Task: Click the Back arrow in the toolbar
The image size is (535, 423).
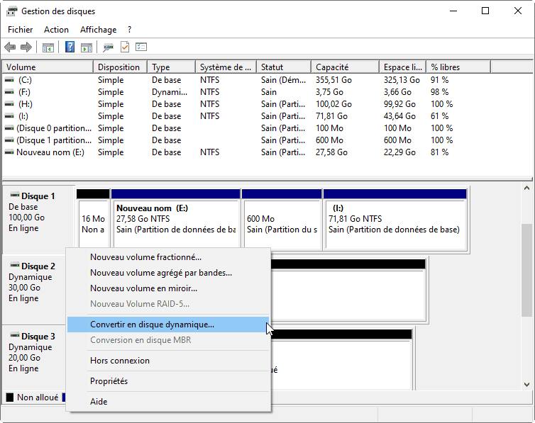Action: (x=10, y=47)
